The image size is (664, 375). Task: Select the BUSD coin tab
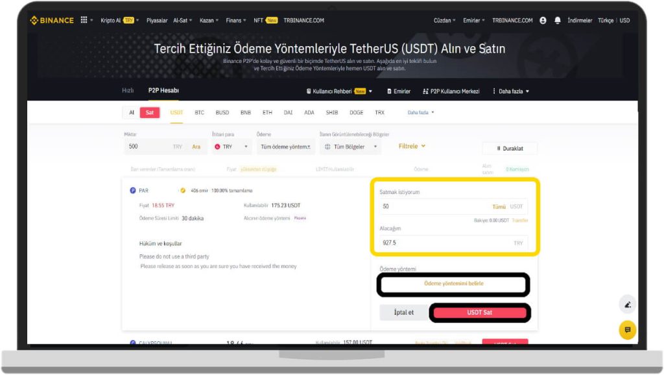click(x=222, y=113)
